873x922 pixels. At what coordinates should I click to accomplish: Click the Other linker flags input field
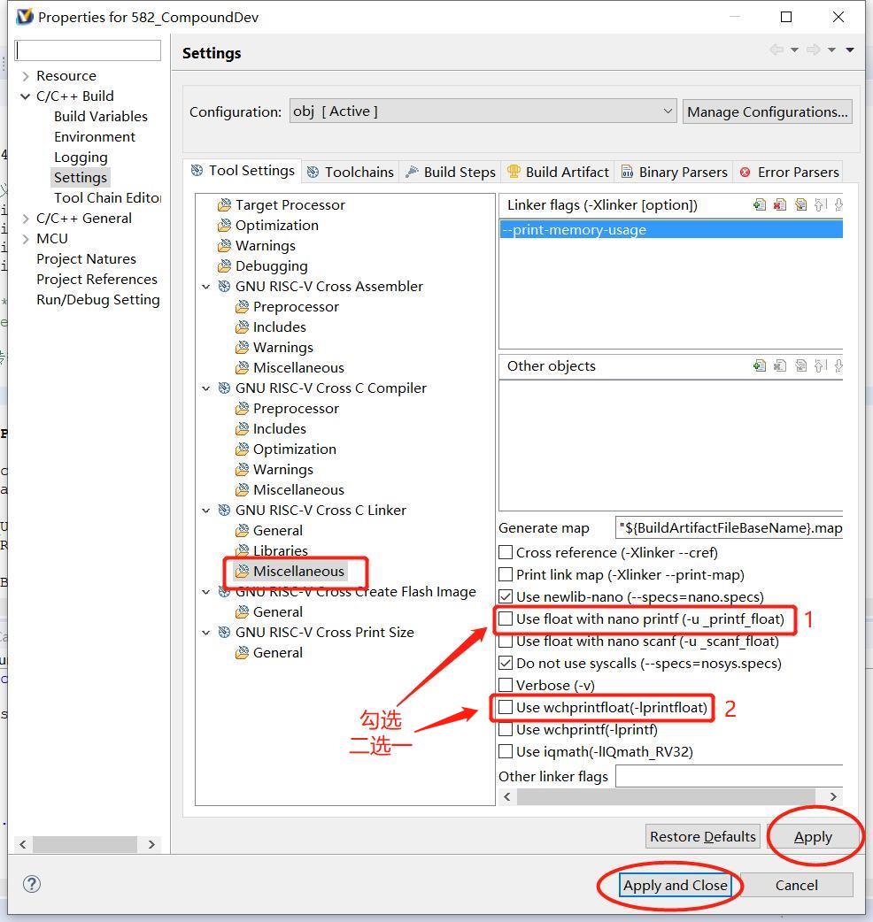[729, 776]
